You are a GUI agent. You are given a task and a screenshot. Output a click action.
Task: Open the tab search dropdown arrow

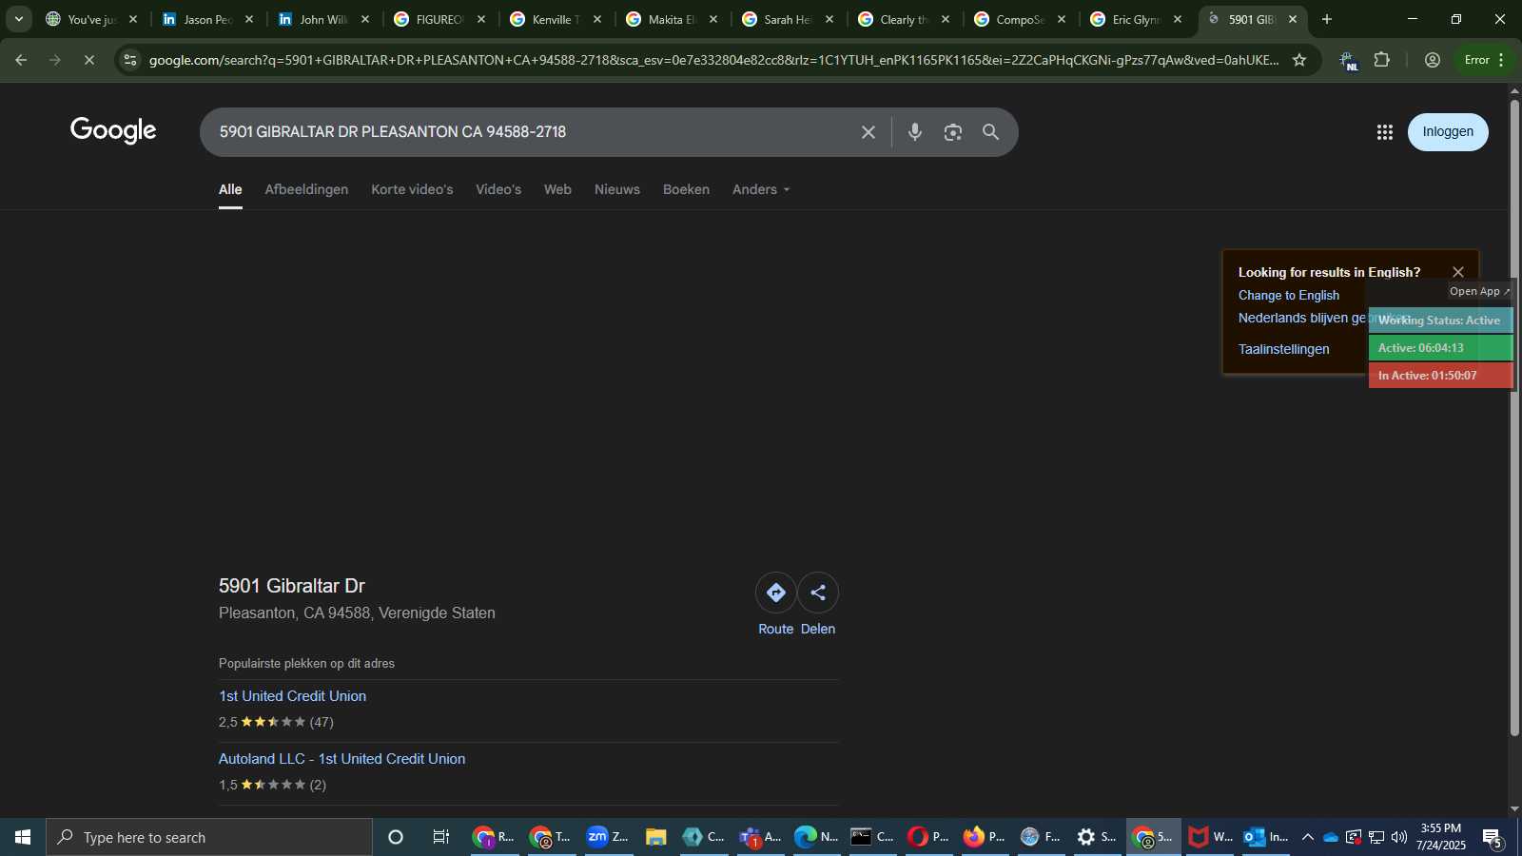[18, 19]
